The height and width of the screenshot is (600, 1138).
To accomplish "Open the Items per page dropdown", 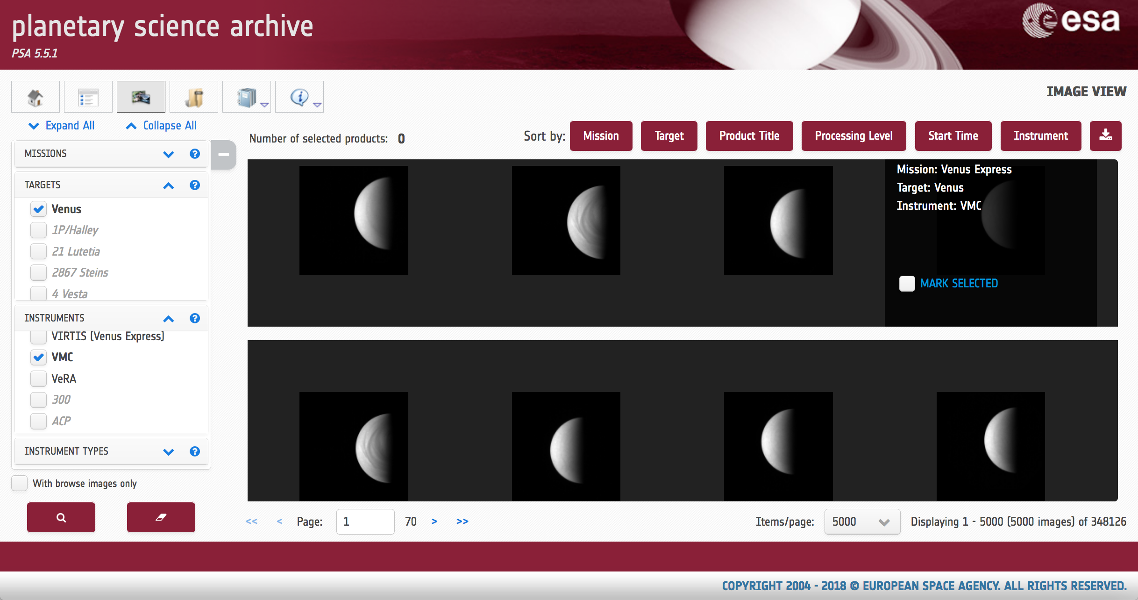I will (862, 521).
